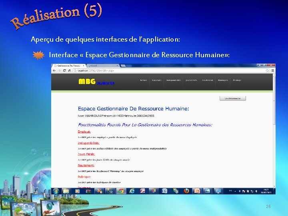Click the red Rubrique: heading
288x216 pixels.
[84, 177]
